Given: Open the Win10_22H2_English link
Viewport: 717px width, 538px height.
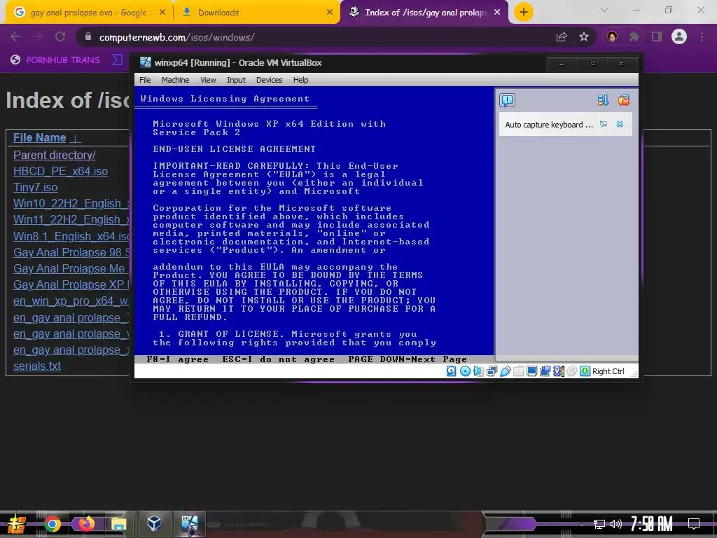Looking at the screenshot, I should [71, 203].
